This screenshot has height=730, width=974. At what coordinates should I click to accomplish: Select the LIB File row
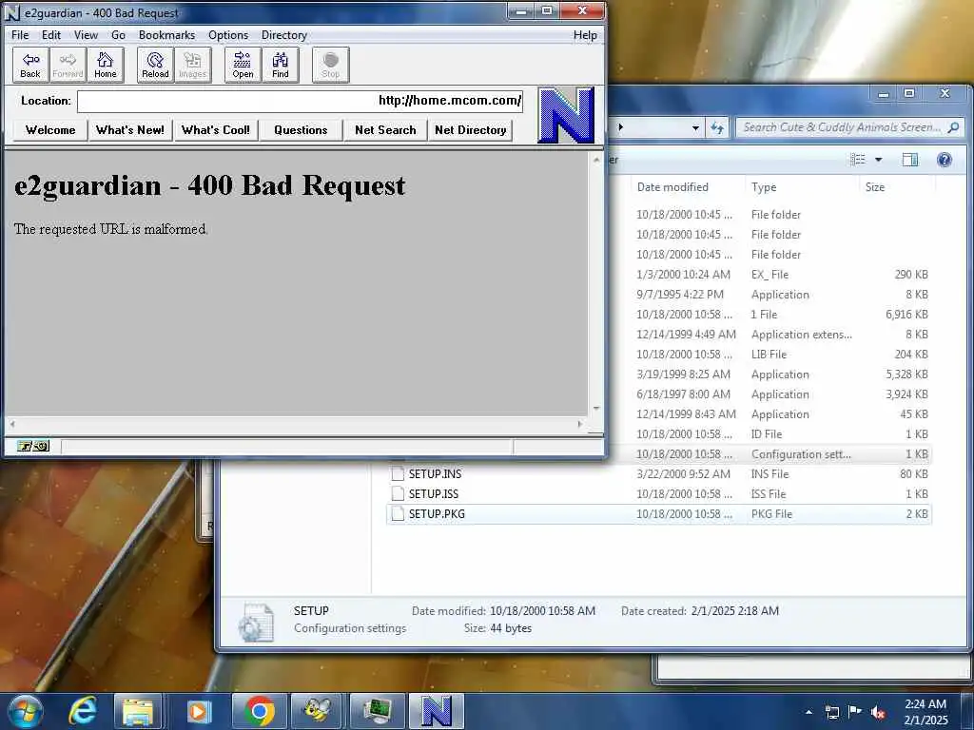pos(769,355)
